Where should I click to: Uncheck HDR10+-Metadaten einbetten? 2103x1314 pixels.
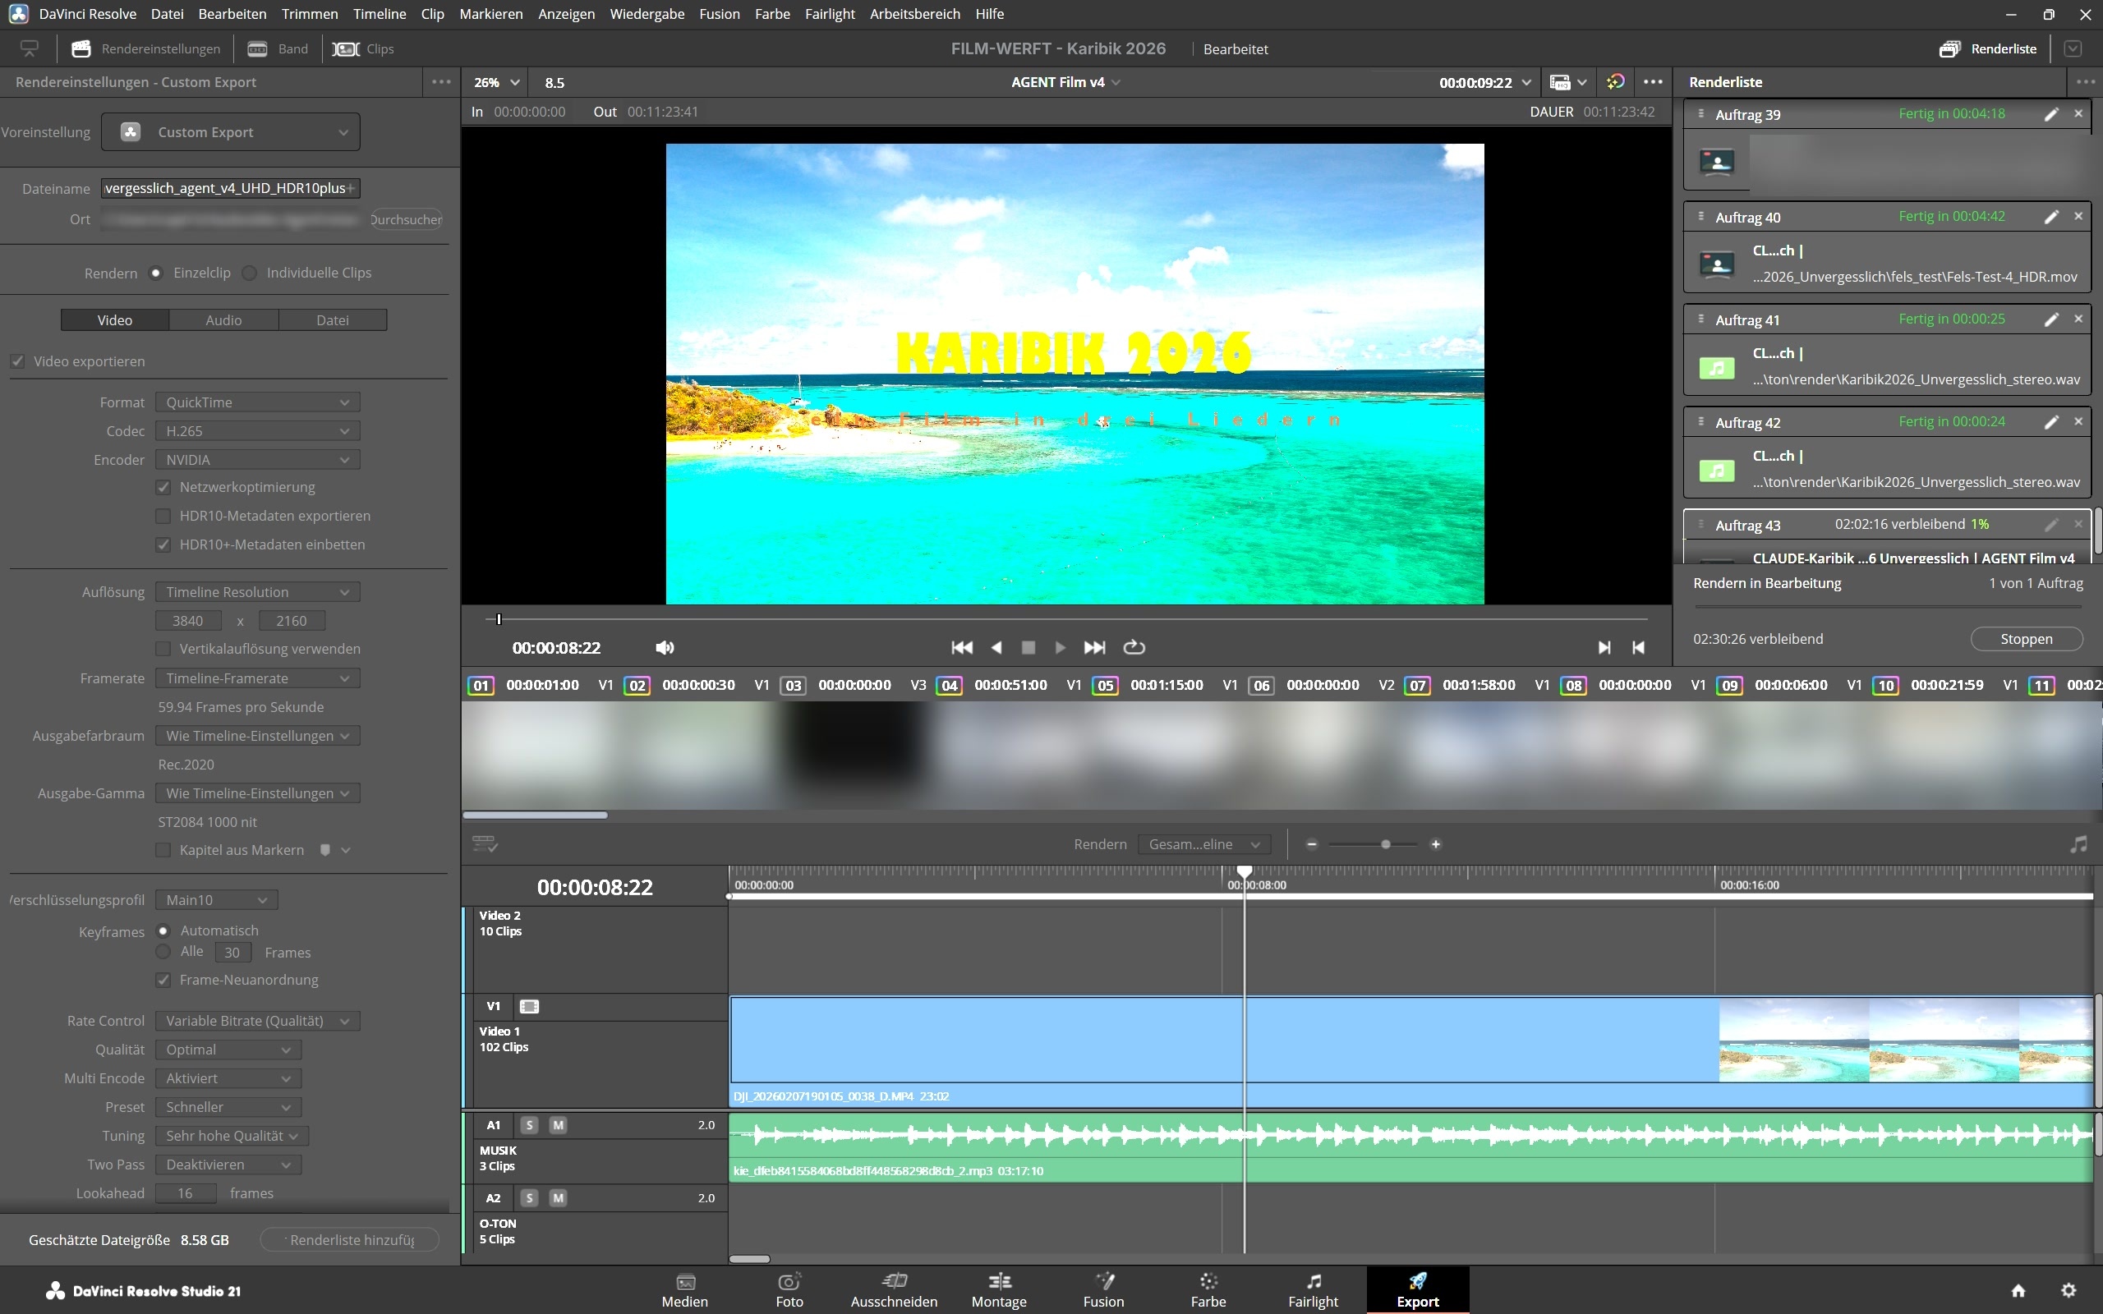coord(163,544)
